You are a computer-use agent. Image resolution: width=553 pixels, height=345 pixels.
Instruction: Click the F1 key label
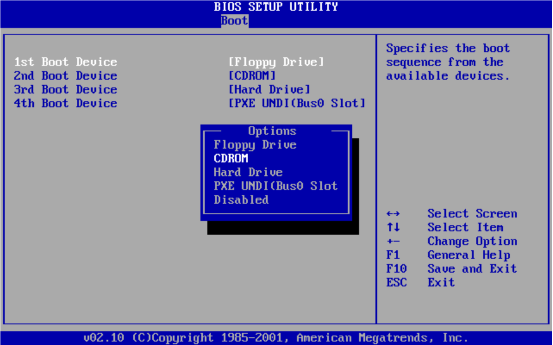(393, 255)
